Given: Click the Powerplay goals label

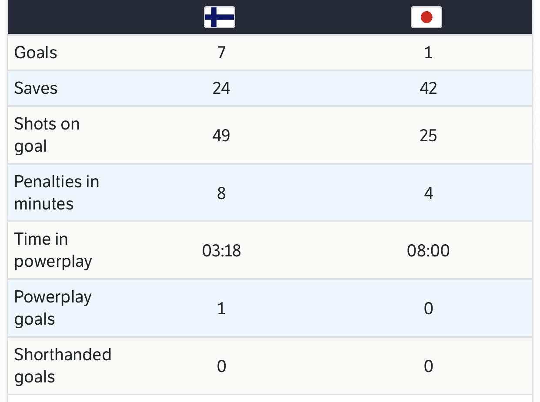Looking at the screenshot, I should (53, 308).
